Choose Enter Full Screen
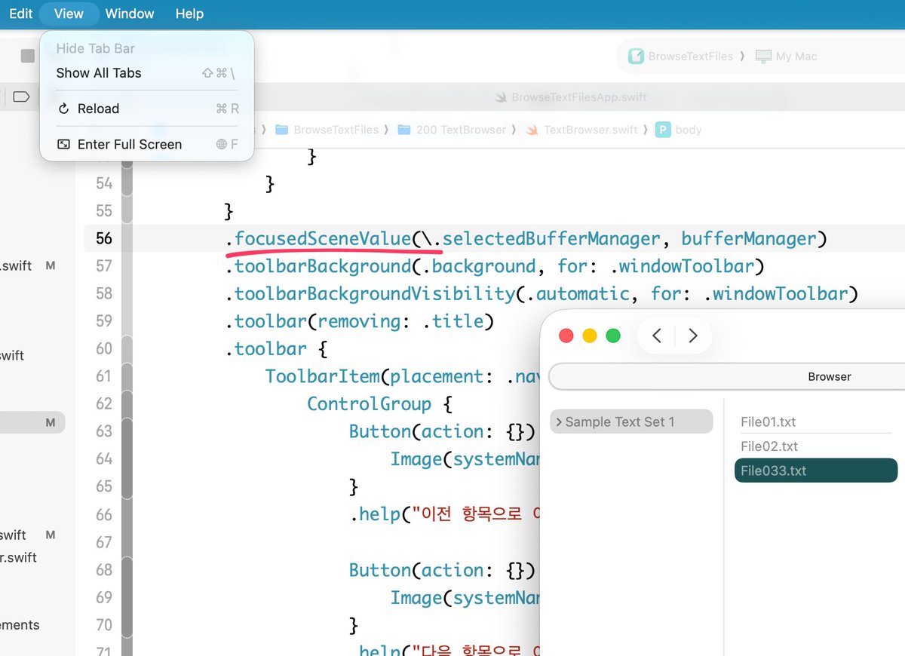The height and width of the screenshot is (656, 905). click(147, 144)
